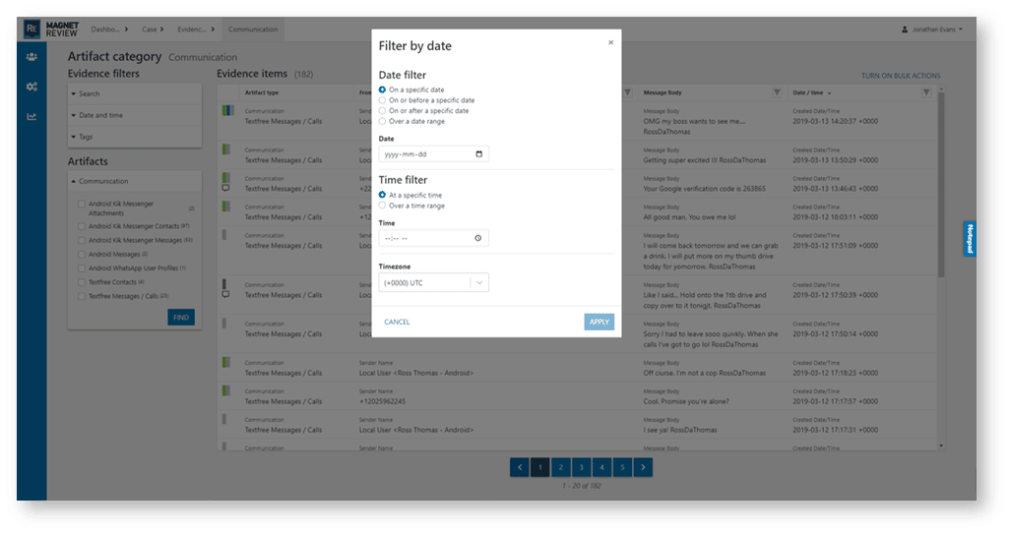The width and height of the screenshot is (1010, 534).
Task: Open the blue side tab at right edge
Action: click(970, 239)
